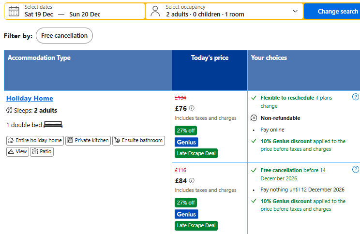Click the Late Escape Deal badge under £84
The image size is (360, 234).
point(196,225)
